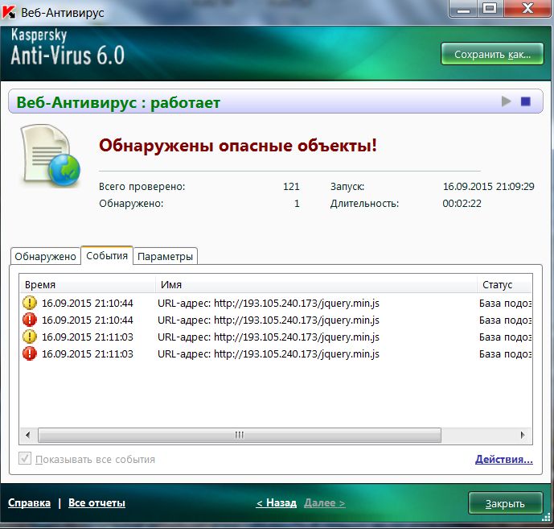The height and width of the screenshot is (529, 554).
Task: Click the right arrow of horizontal scrollbar
Action: 523,435
